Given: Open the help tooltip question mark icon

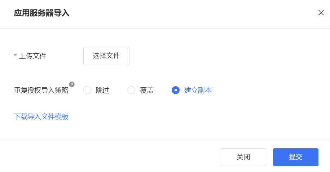Looking at the screenshot, I should 72,84.
